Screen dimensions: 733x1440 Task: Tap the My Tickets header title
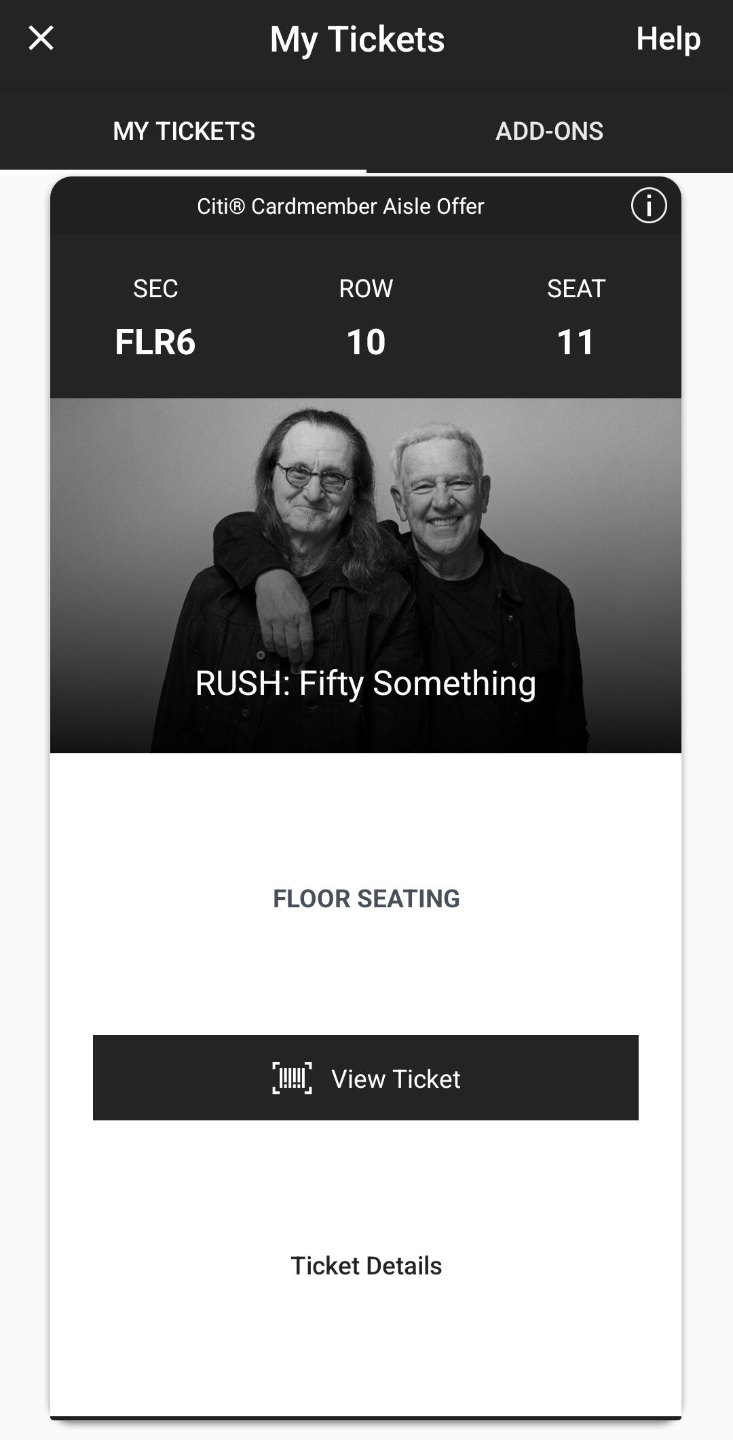357,39
